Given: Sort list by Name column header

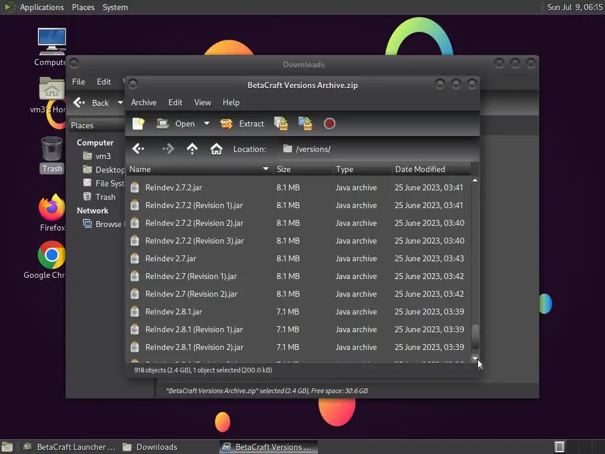Looking at the screenshot, I should click(200, 169).
